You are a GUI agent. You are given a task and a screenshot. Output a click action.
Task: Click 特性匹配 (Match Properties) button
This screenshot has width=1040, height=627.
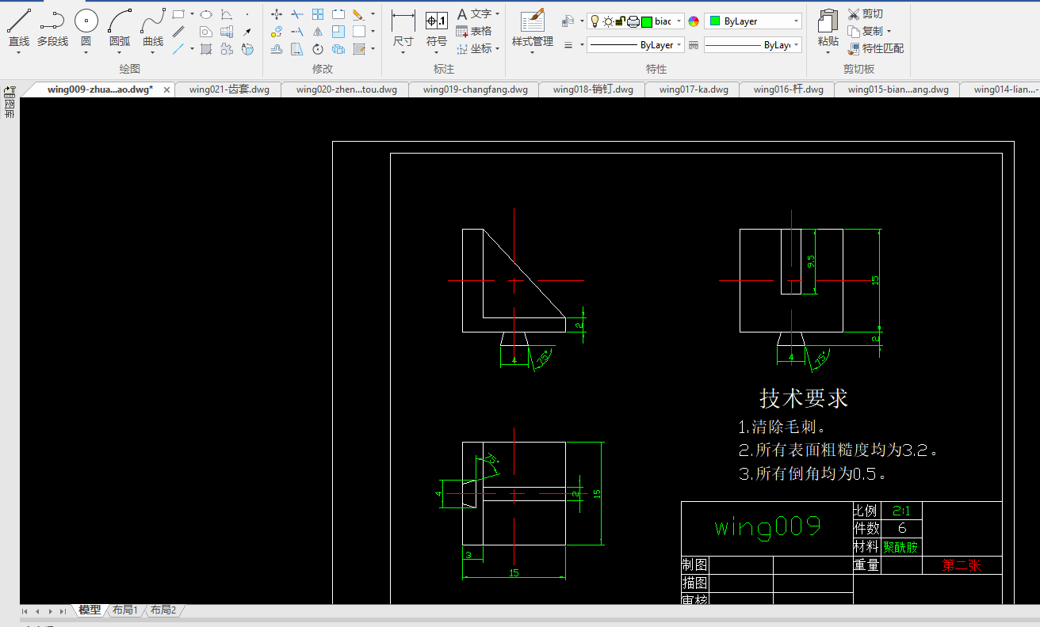click(x=875, y=49)
